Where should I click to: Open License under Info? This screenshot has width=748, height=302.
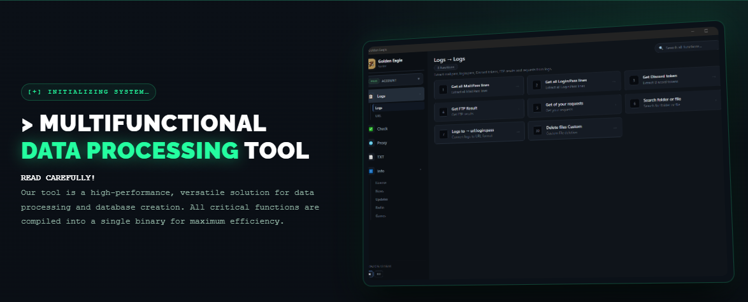380,183
